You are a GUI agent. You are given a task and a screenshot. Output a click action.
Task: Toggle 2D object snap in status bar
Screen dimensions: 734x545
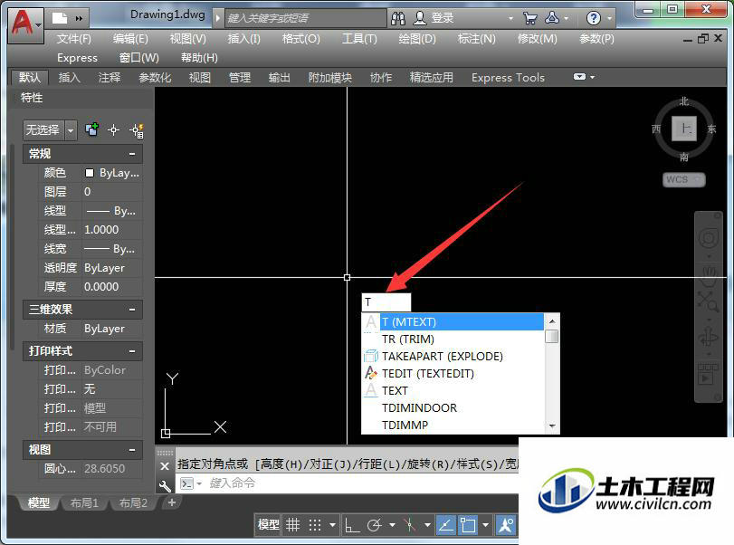(x=468, y=525)
